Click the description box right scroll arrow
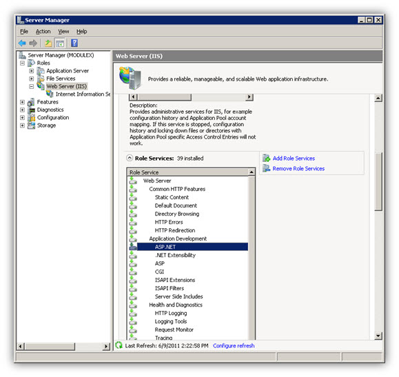The height and width of the screenshot is (377, 399). click(x=249, y=97)
